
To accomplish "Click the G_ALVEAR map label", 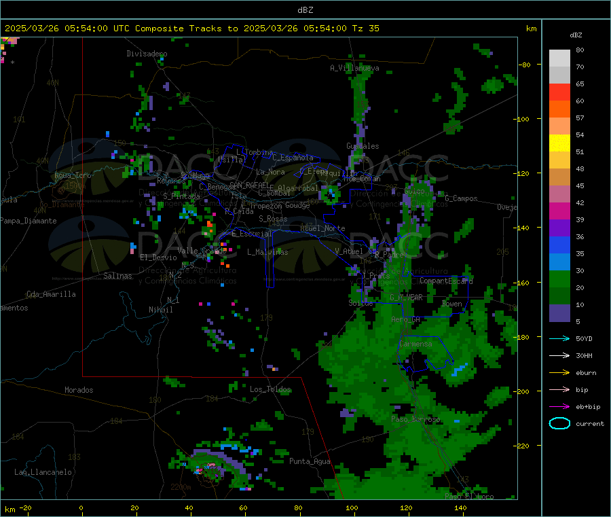I will click(406, 298).
